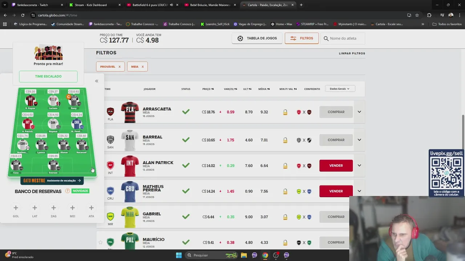Click lock icon in Alan Patrick row
This screenshot has width=465, height=261.
[x=285, y=166]
